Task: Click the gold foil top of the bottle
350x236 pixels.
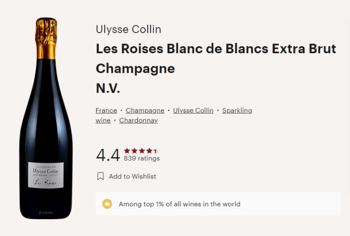Action: (46, 38)
